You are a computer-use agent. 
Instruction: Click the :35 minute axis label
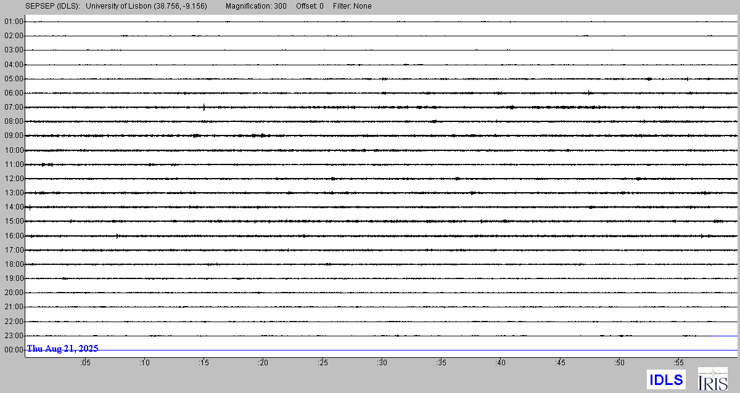442,363
